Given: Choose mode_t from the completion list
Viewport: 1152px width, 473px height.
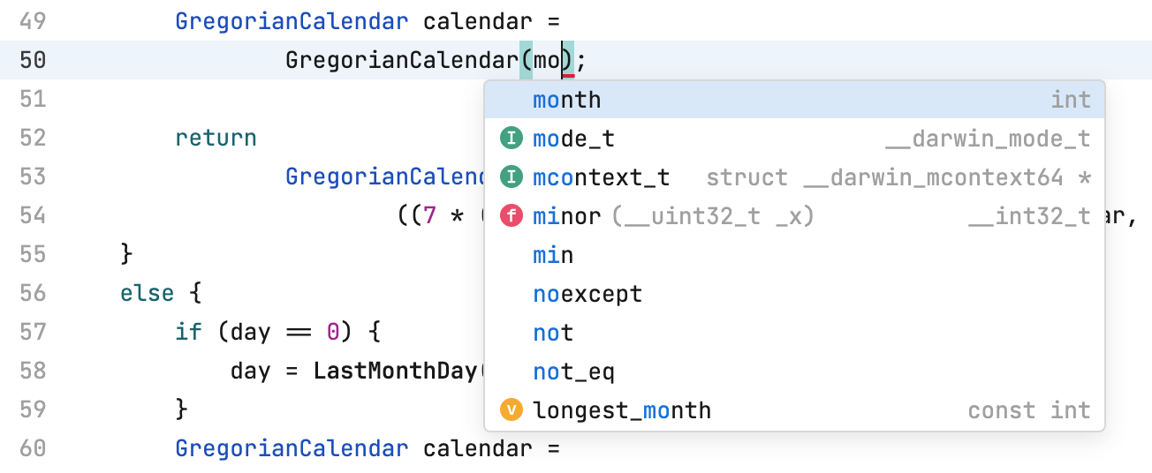Looking at the screenshot, I should [573, 139].
